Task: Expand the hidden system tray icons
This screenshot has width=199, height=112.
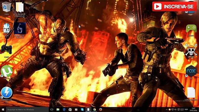Action: (167, 110)
